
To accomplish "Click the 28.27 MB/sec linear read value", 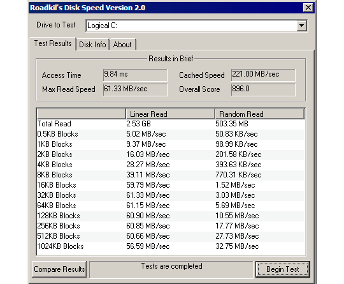I will (148, 165).
